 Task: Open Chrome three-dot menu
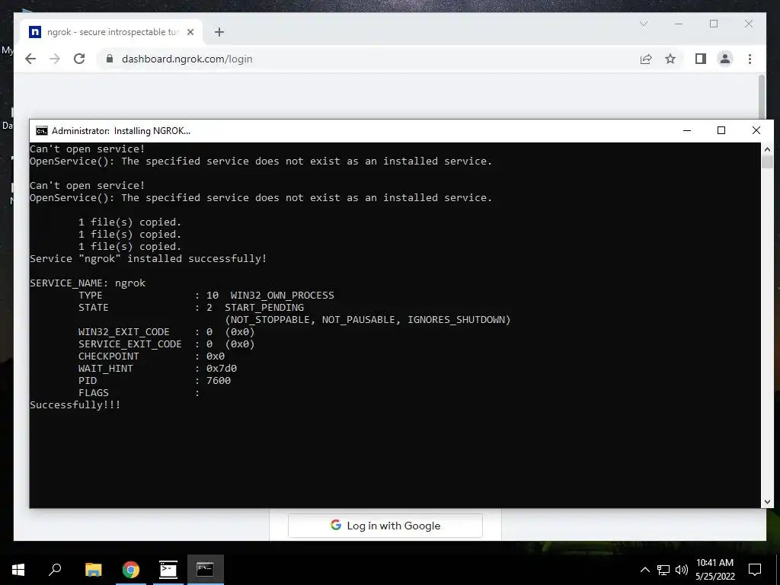[750, 59]
